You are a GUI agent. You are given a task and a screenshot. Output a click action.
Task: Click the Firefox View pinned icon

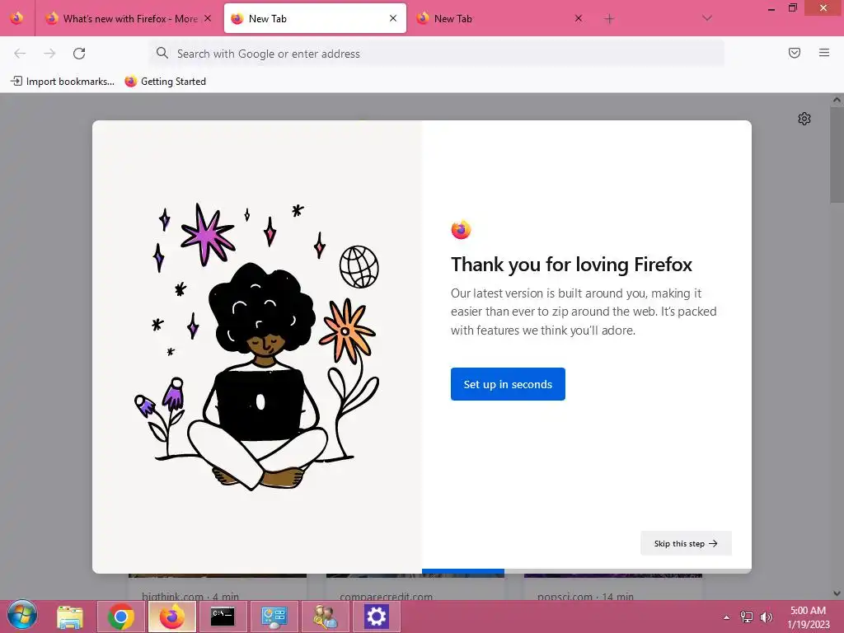pos(16,18)
